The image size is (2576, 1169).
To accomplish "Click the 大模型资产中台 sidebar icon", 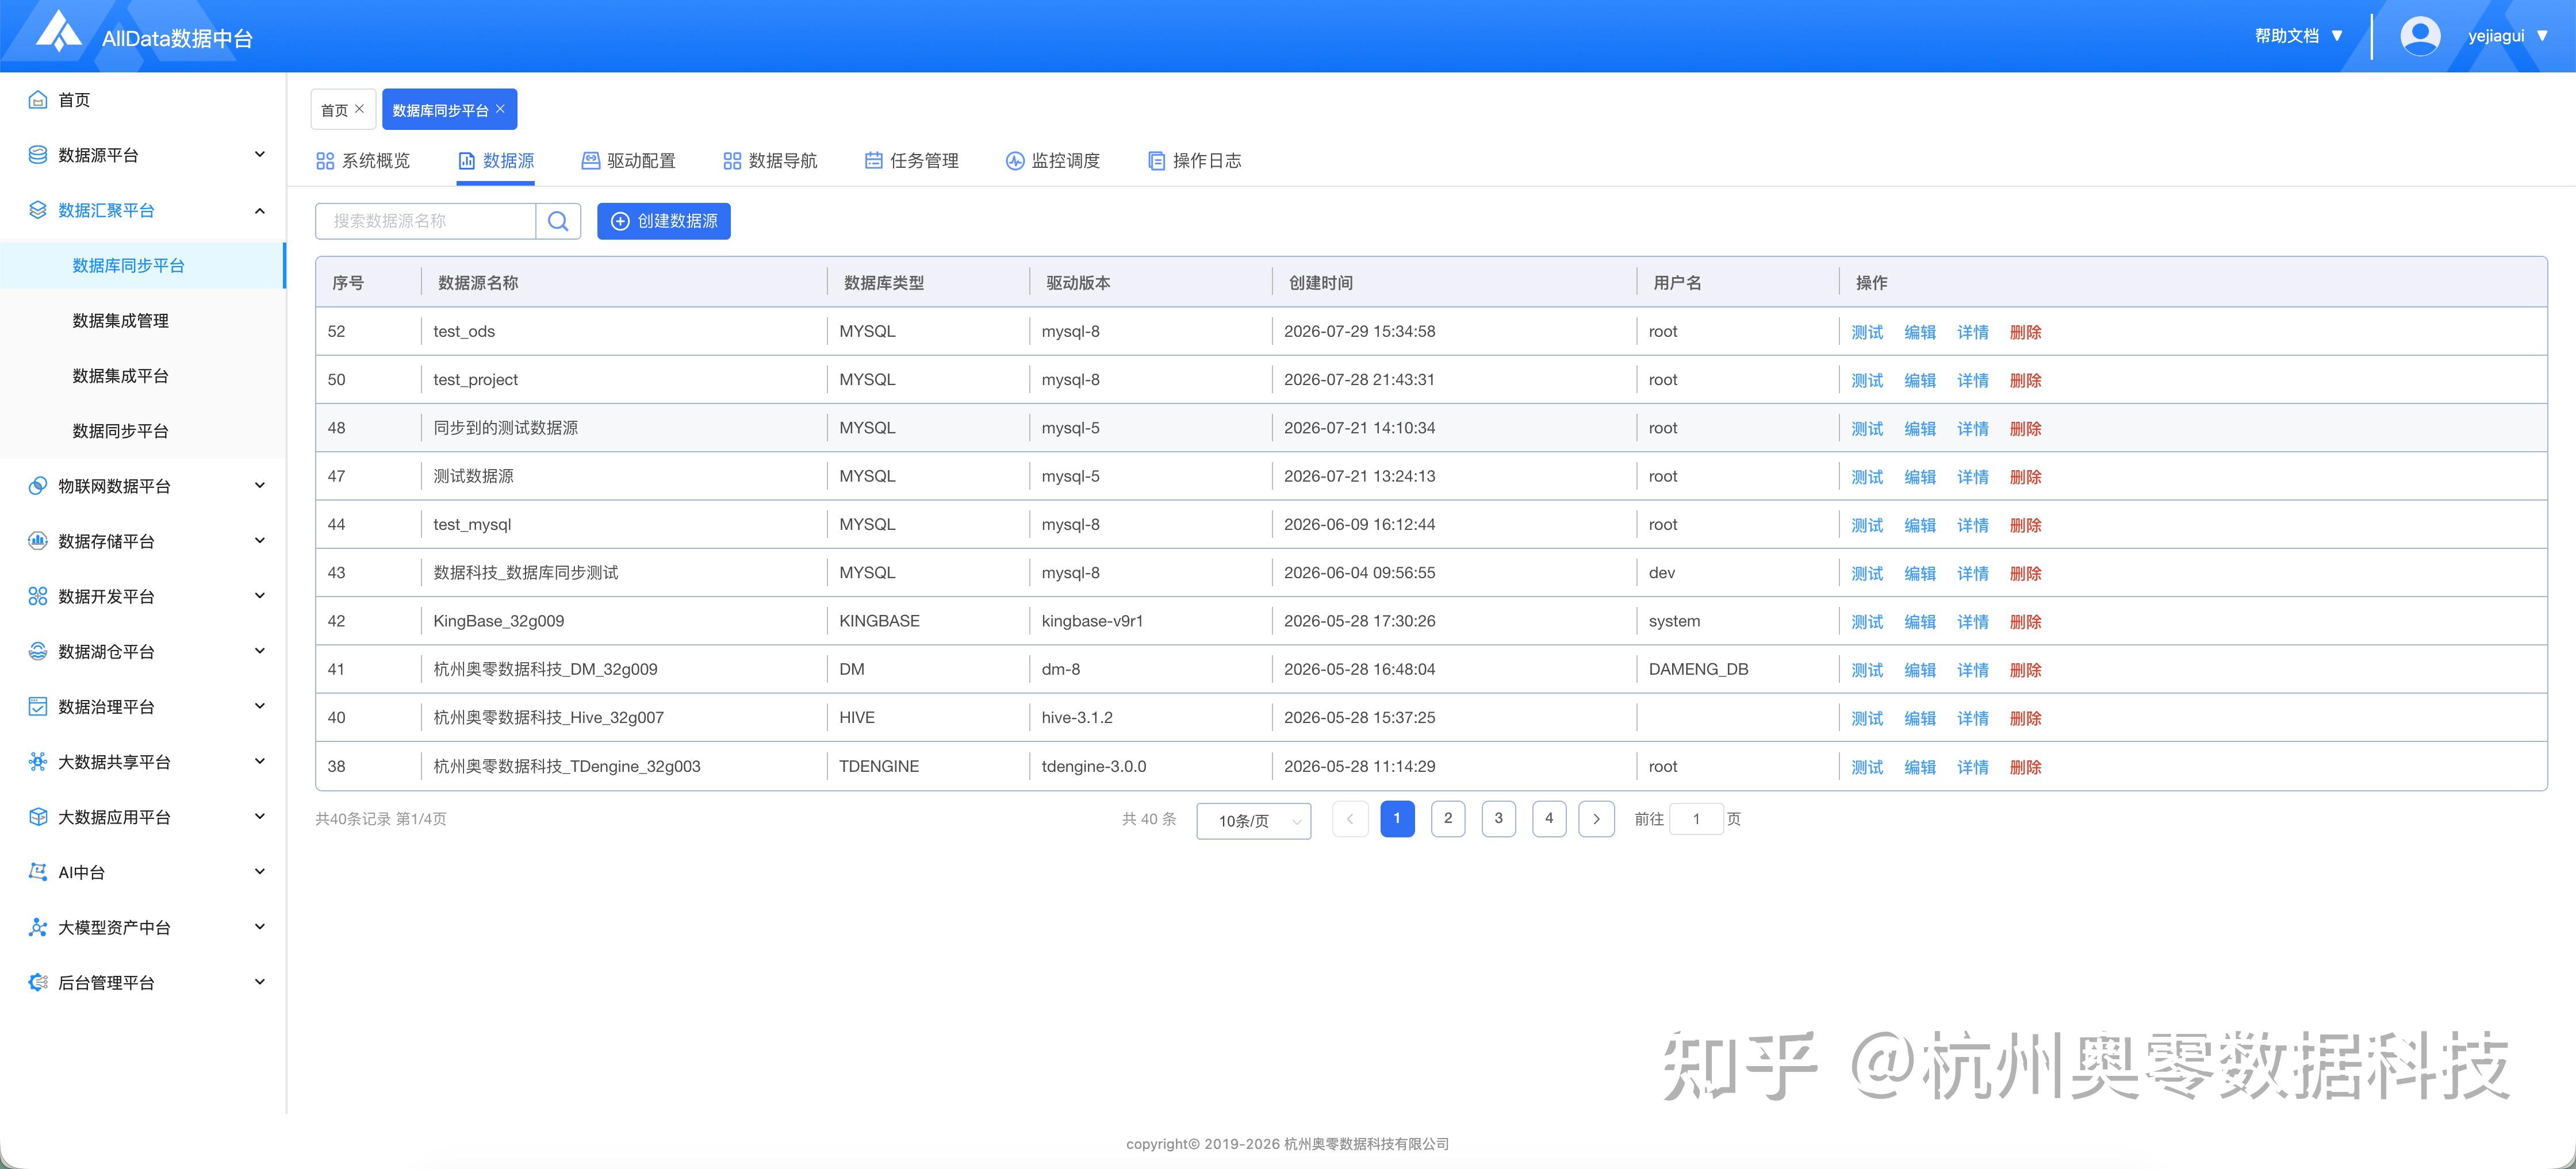I will 38,927.
